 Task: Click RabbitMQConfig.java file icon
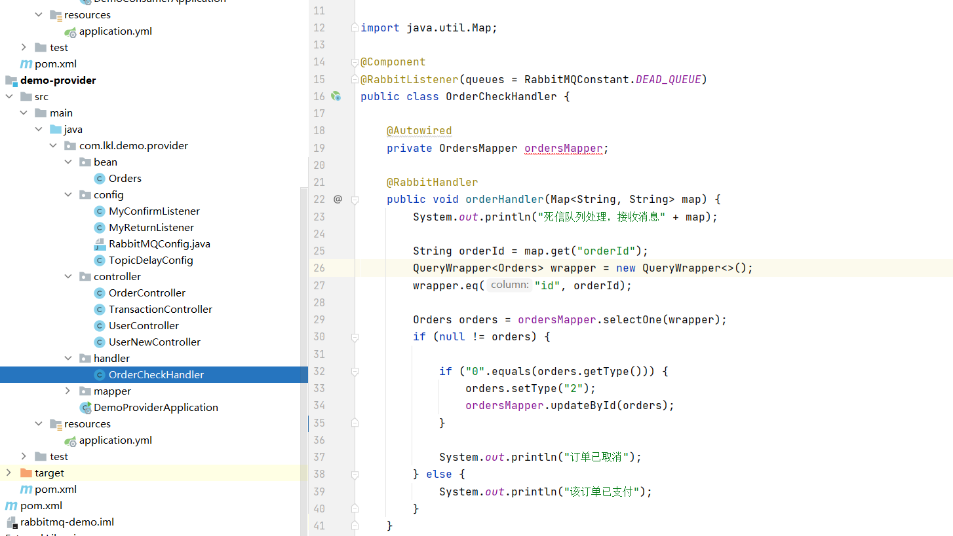(x=100, y=244)
